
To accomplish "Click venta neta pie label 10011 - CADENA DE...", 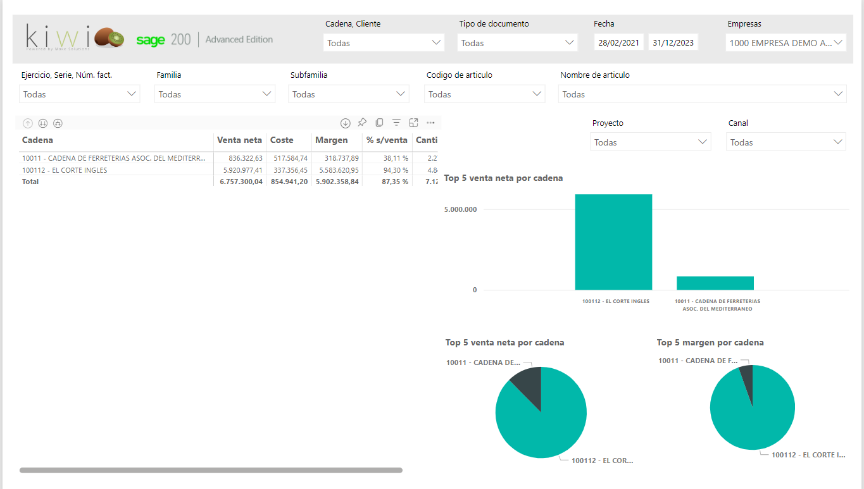I will pyautogui.click(x=483, y=362).
